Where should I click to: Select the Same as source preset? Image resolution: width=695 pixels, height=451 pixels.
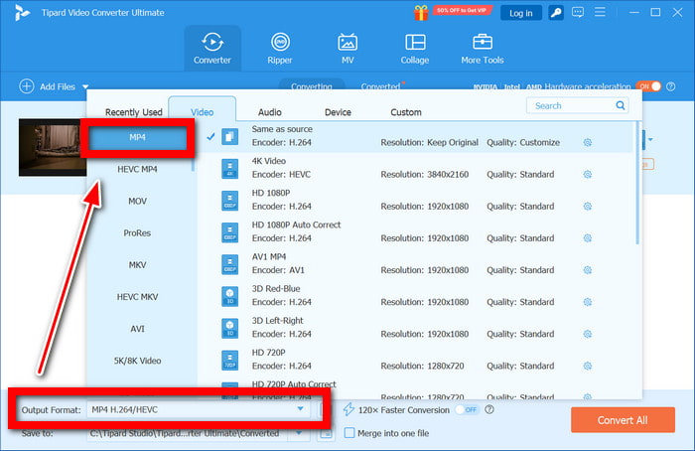pyautogui.click(x=415, y=136)
